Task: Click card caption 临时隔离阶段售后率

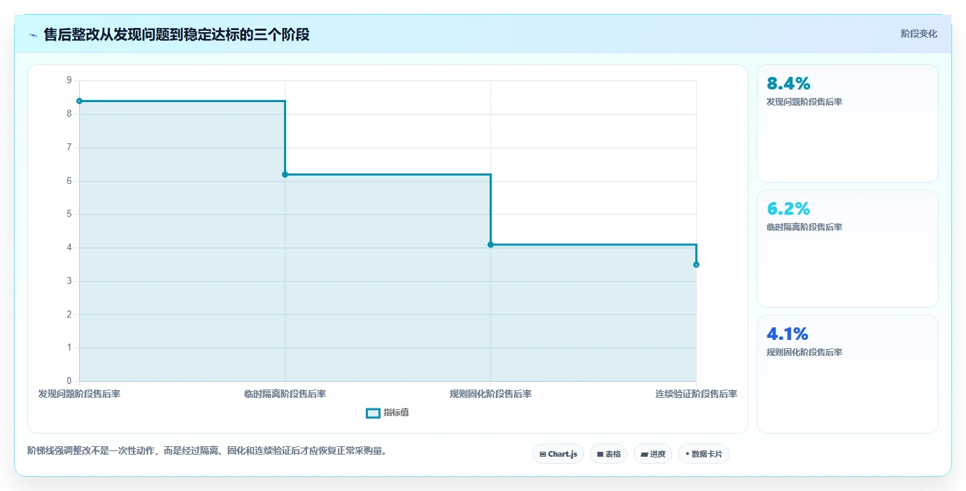Action: click(804, 227)
